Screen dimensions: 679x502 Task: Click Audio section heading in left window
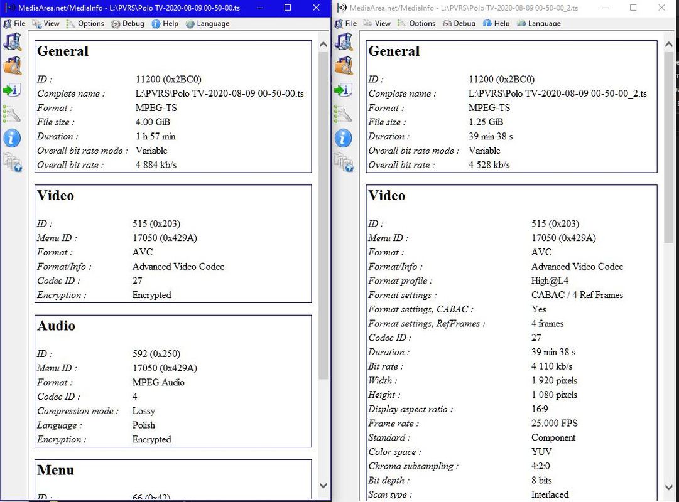[x=57, y=326]
